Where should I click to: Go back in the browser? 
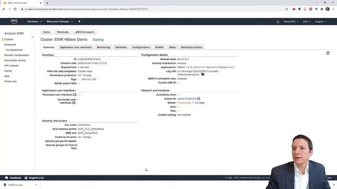click(x=4, y=9)
